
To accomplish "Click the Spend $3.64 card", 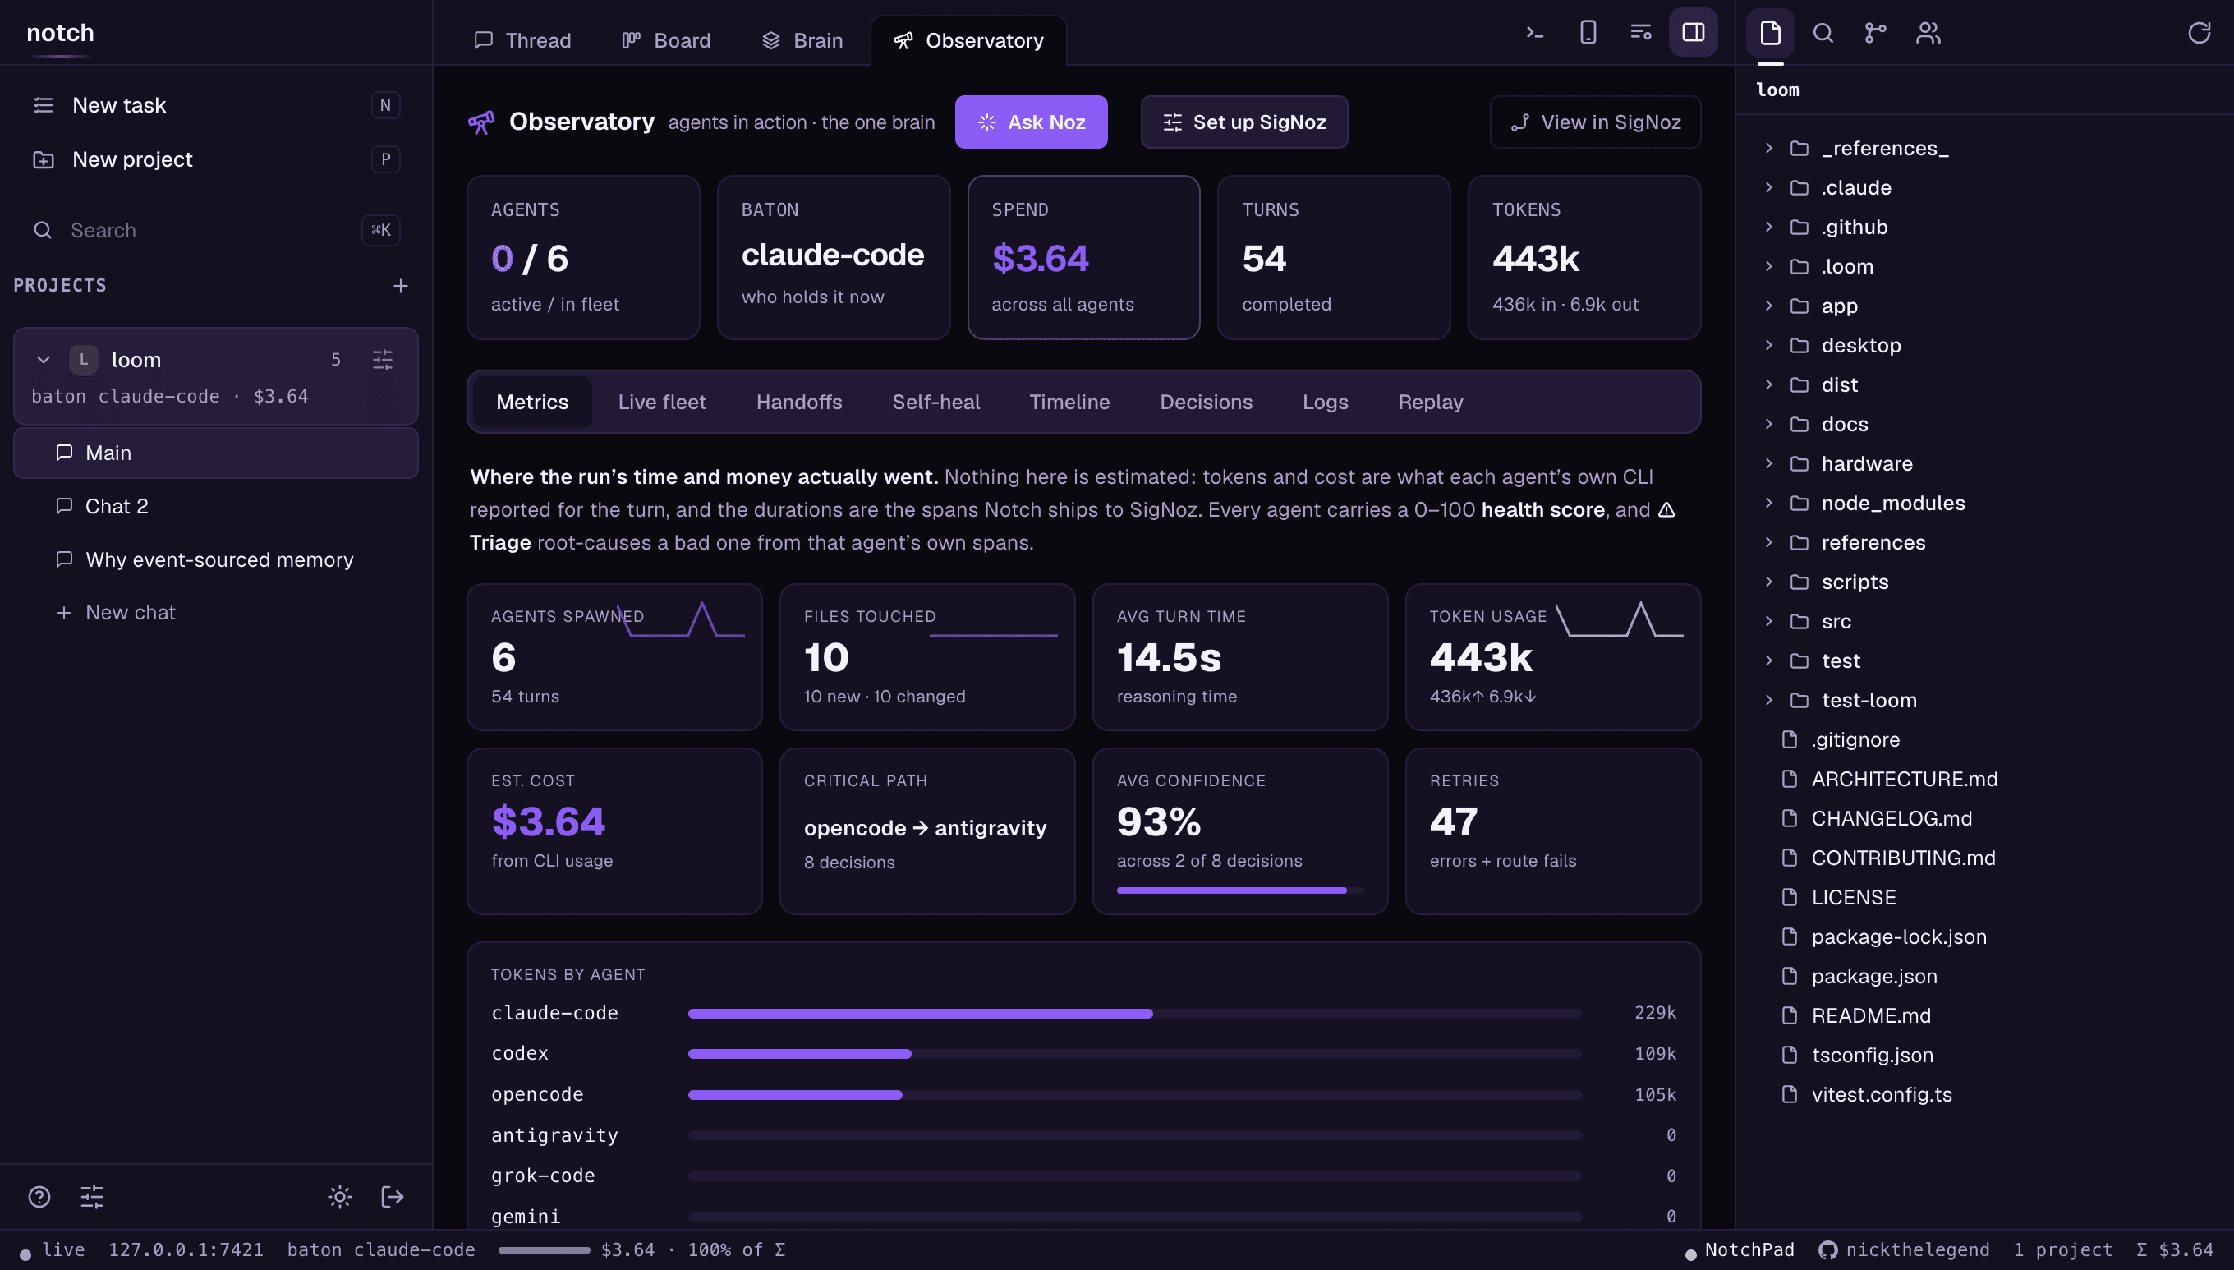I will [x=1083, y=257].
